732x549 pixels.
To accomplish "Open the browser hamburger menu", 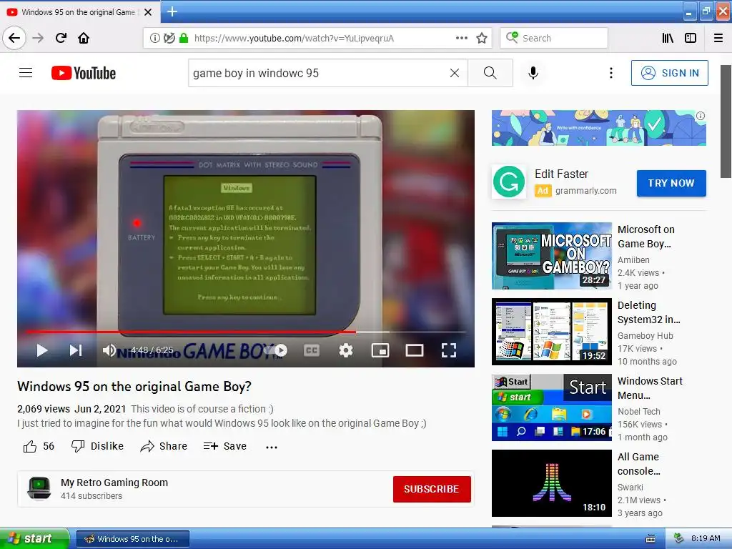I will tap(718, 39).
